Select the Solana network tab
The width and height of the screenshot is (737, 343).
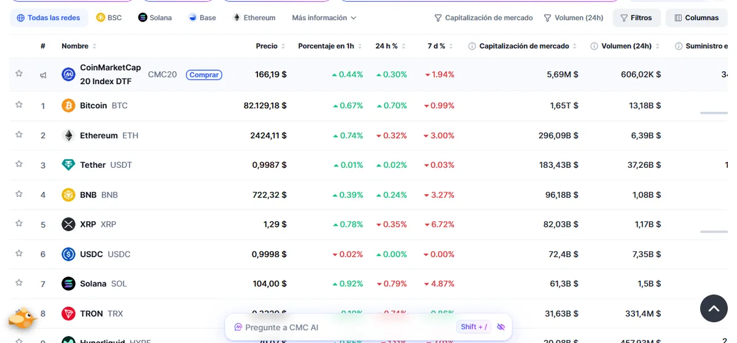tap(155, 18)
